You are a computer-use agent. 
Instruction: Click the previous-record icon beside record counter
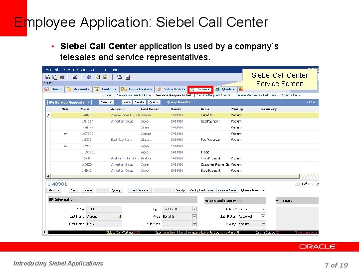297,184
